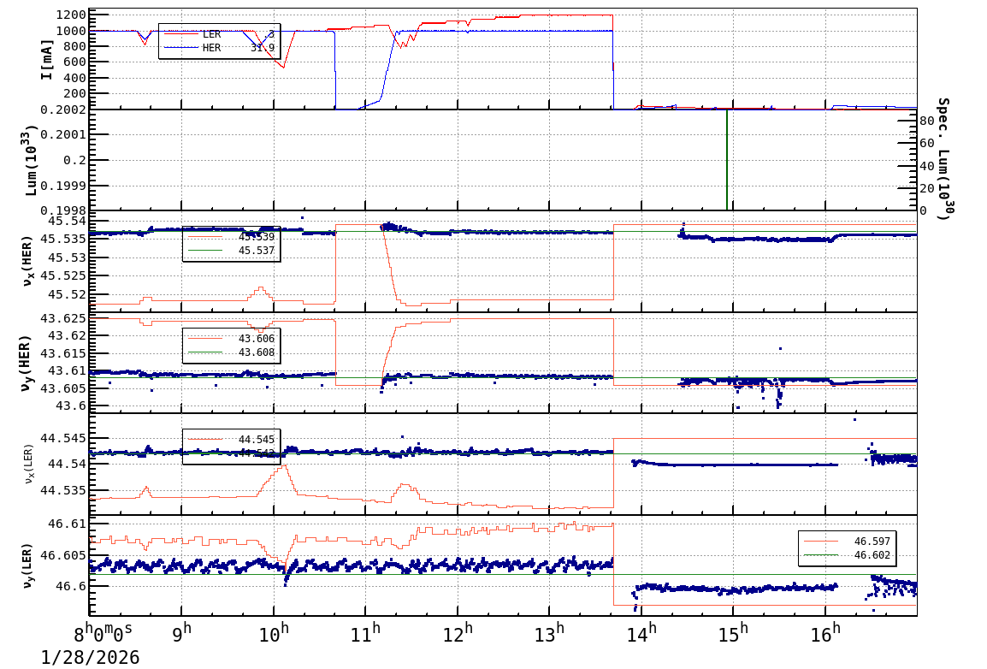Click the red line sample beside LER legend entry
Screen dimensions: 987x669
click(181, 34)
